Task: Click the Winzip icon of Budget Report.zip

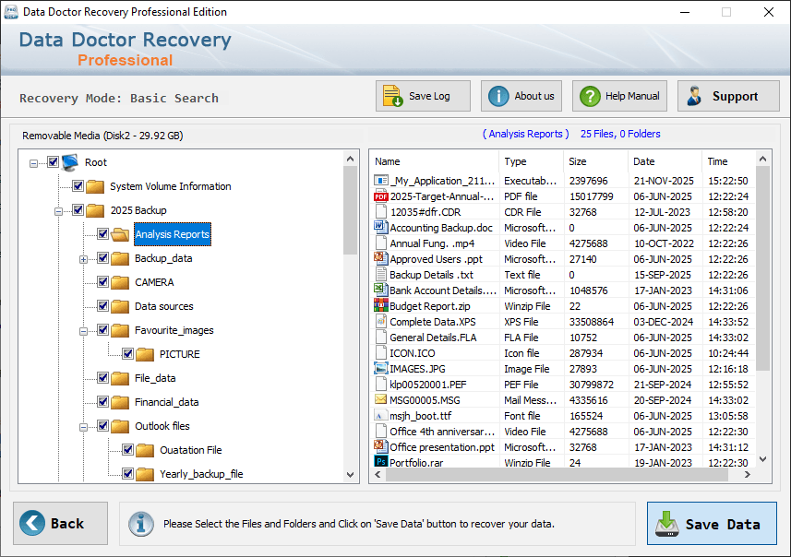Action: pyautogui.click(x=381, y=305)
